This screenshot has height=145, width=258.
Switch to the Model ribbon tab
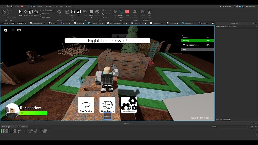tap(40, 6)
